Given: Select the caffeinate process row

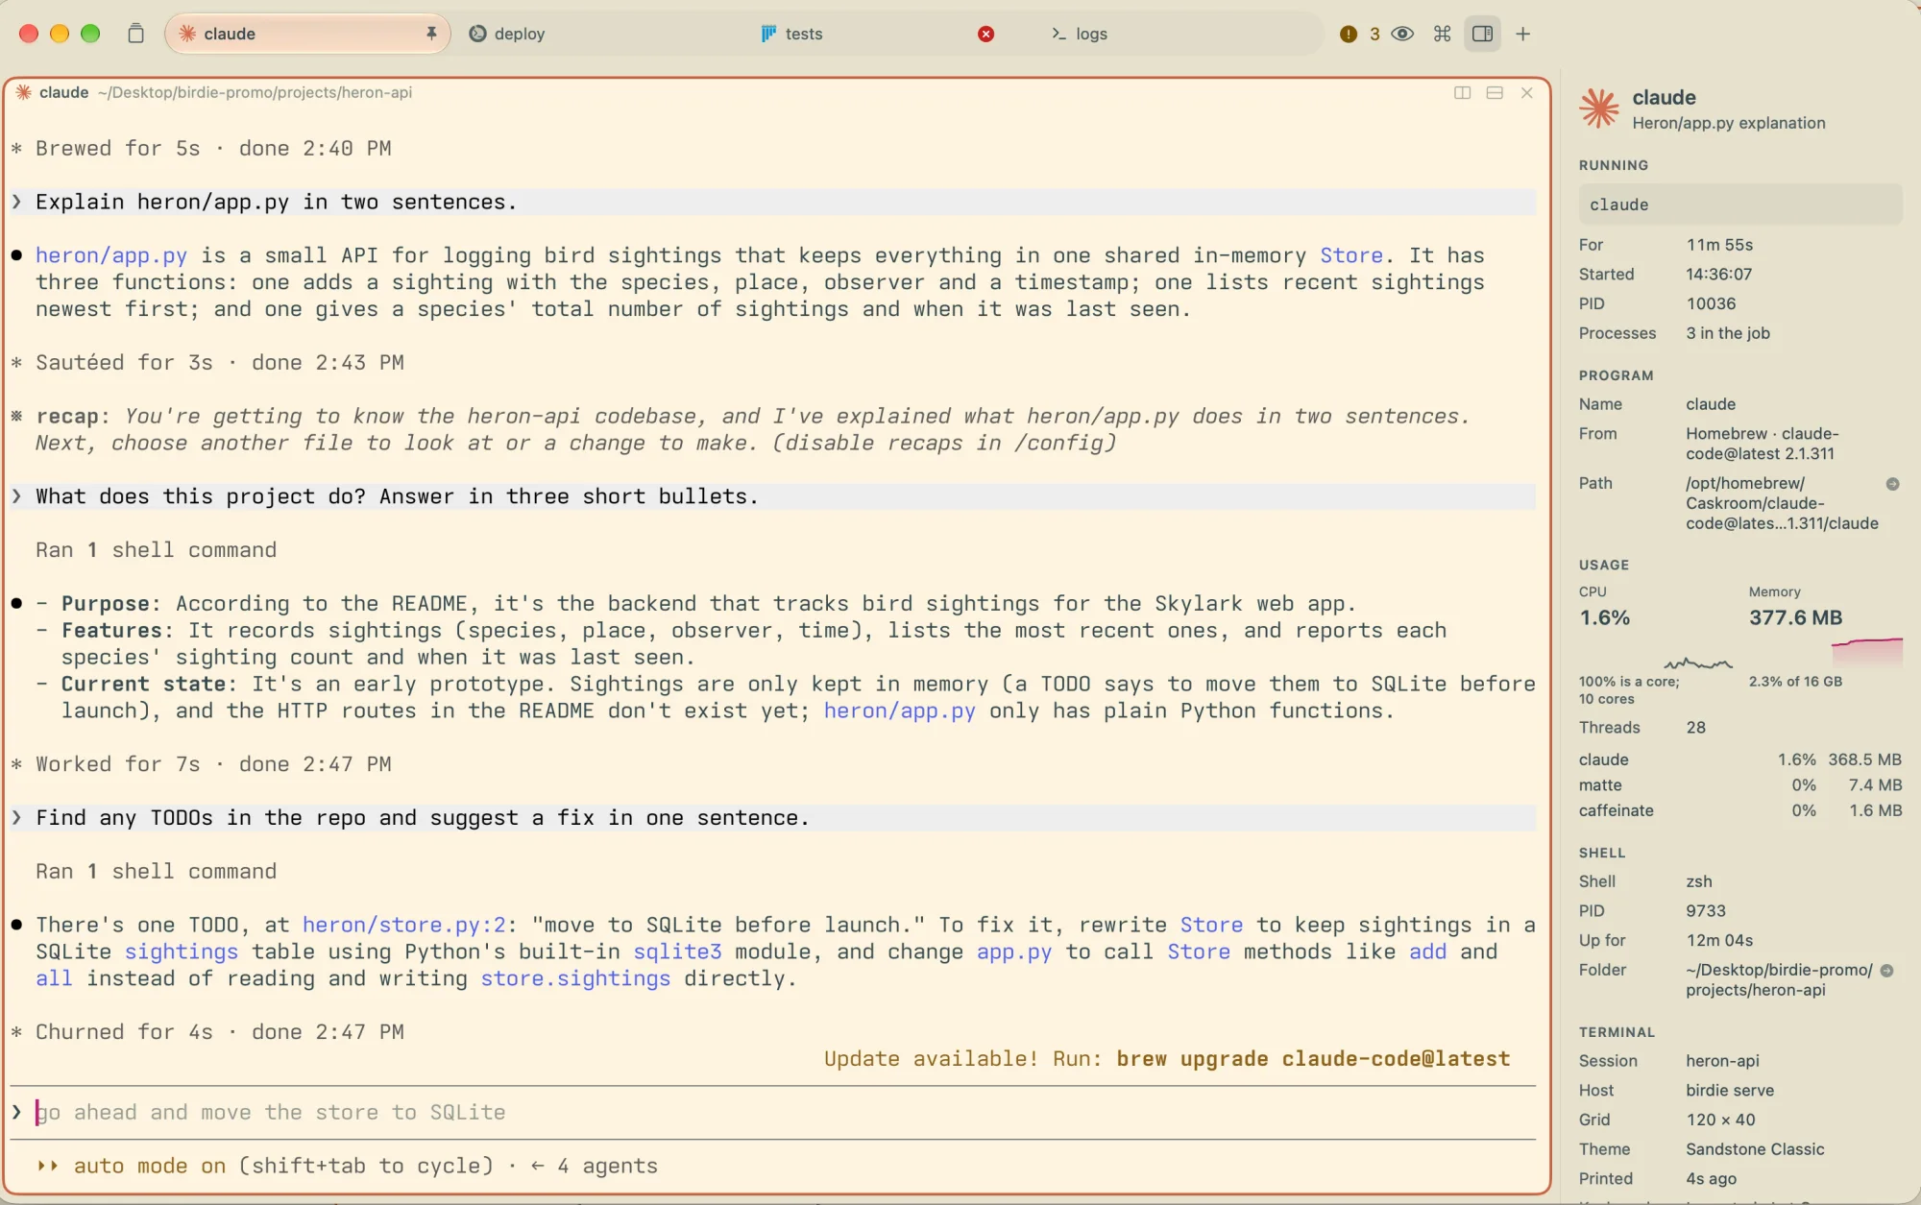Looking at the screenshot, I should 1739,811.
